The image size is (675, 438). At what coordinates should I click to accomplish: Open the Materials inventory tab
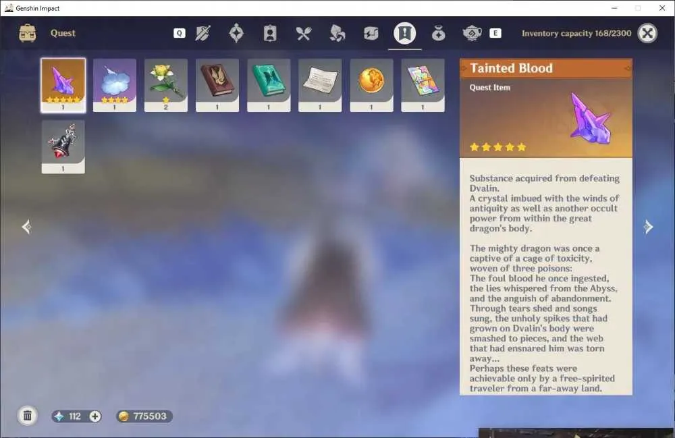click(337, 33)
